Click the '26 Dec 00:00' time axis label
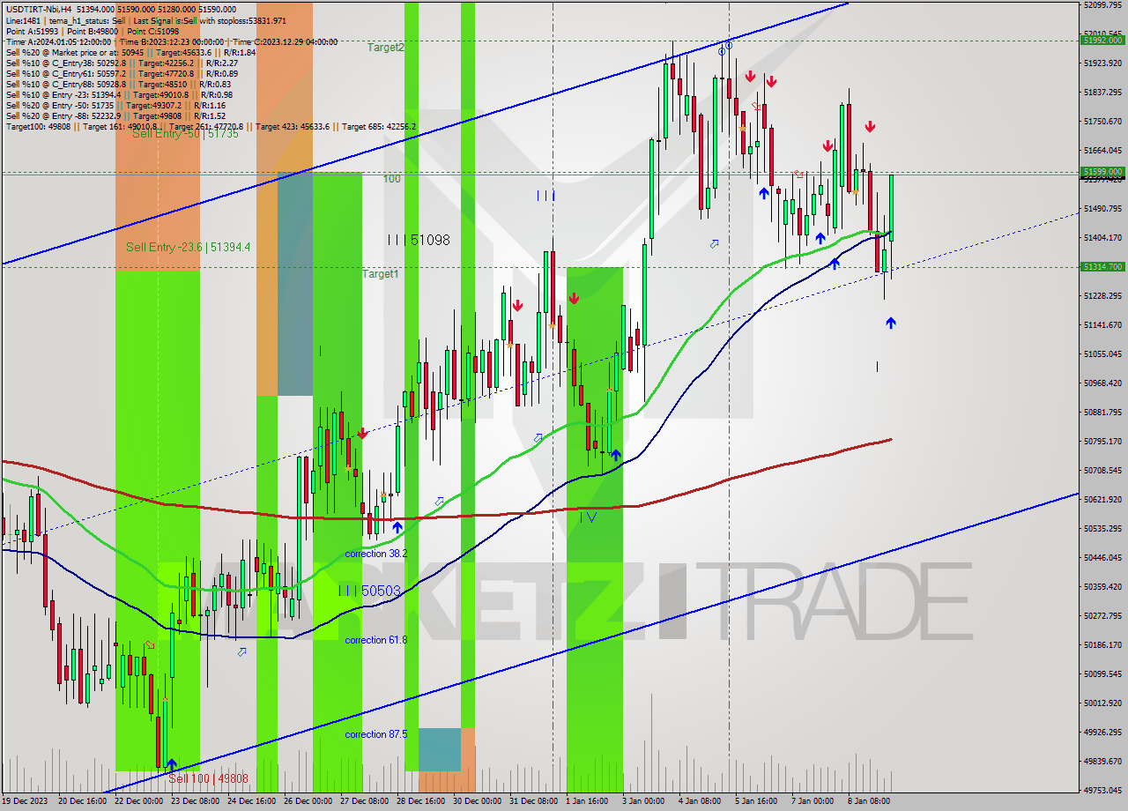This screenshot has height=811, width=1128. pos(308,801)
